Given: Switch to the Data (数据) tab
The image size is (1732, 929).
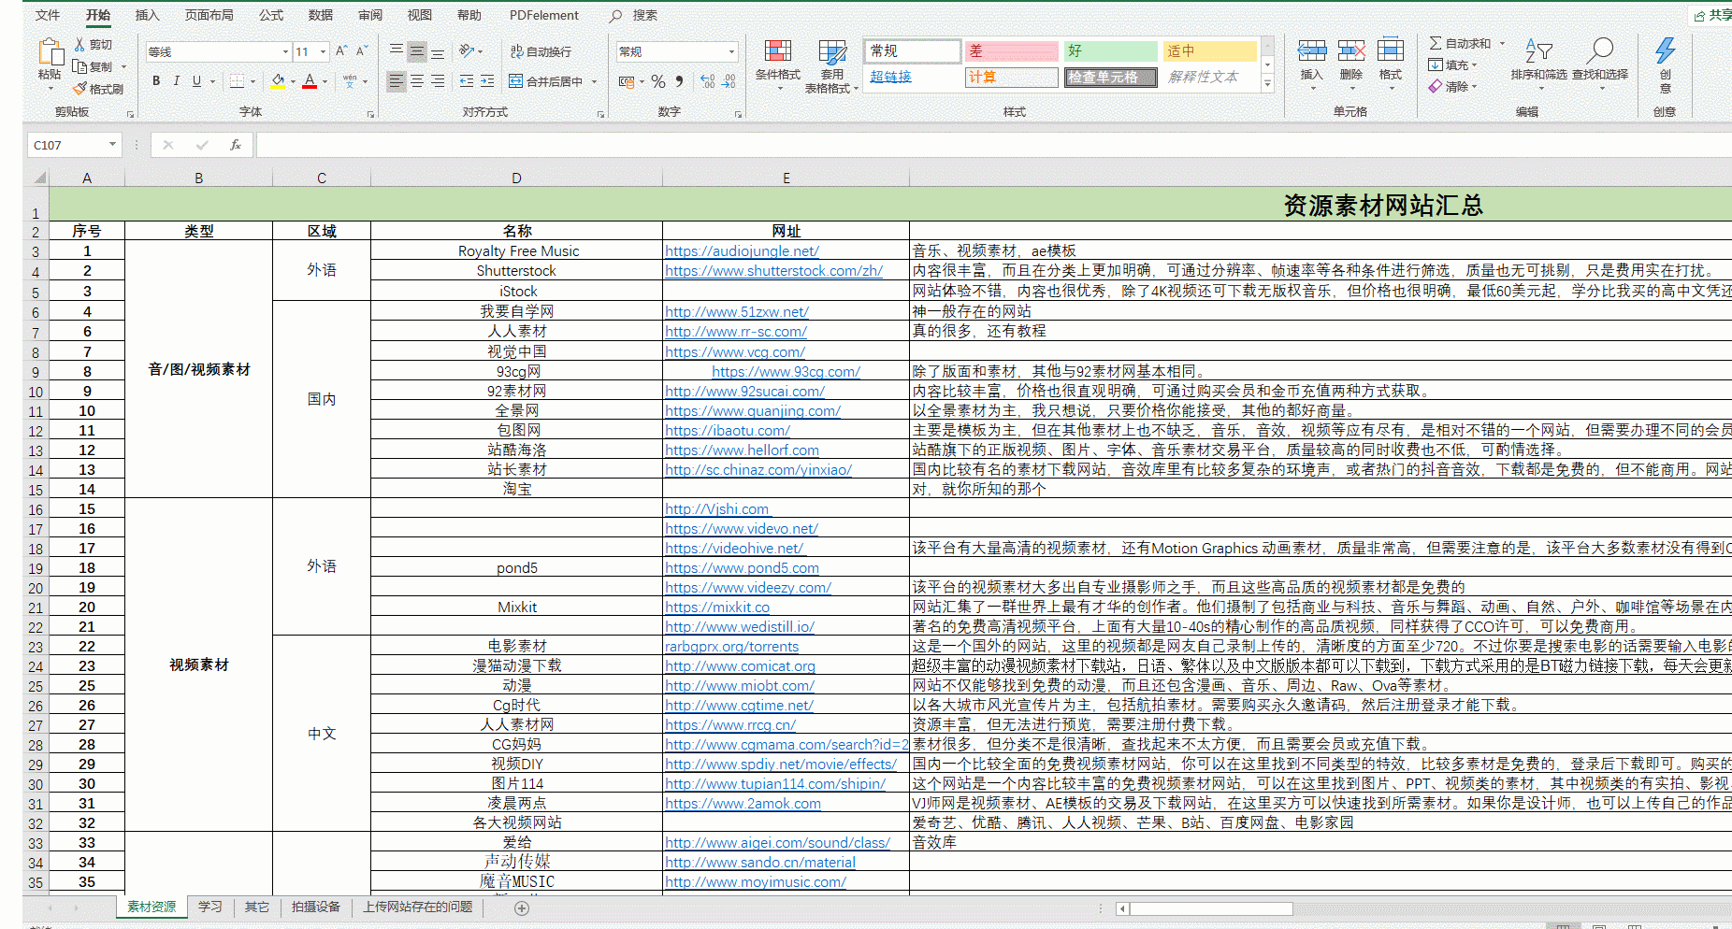Looking at the screenshot, I should click(x=321, y=15).
